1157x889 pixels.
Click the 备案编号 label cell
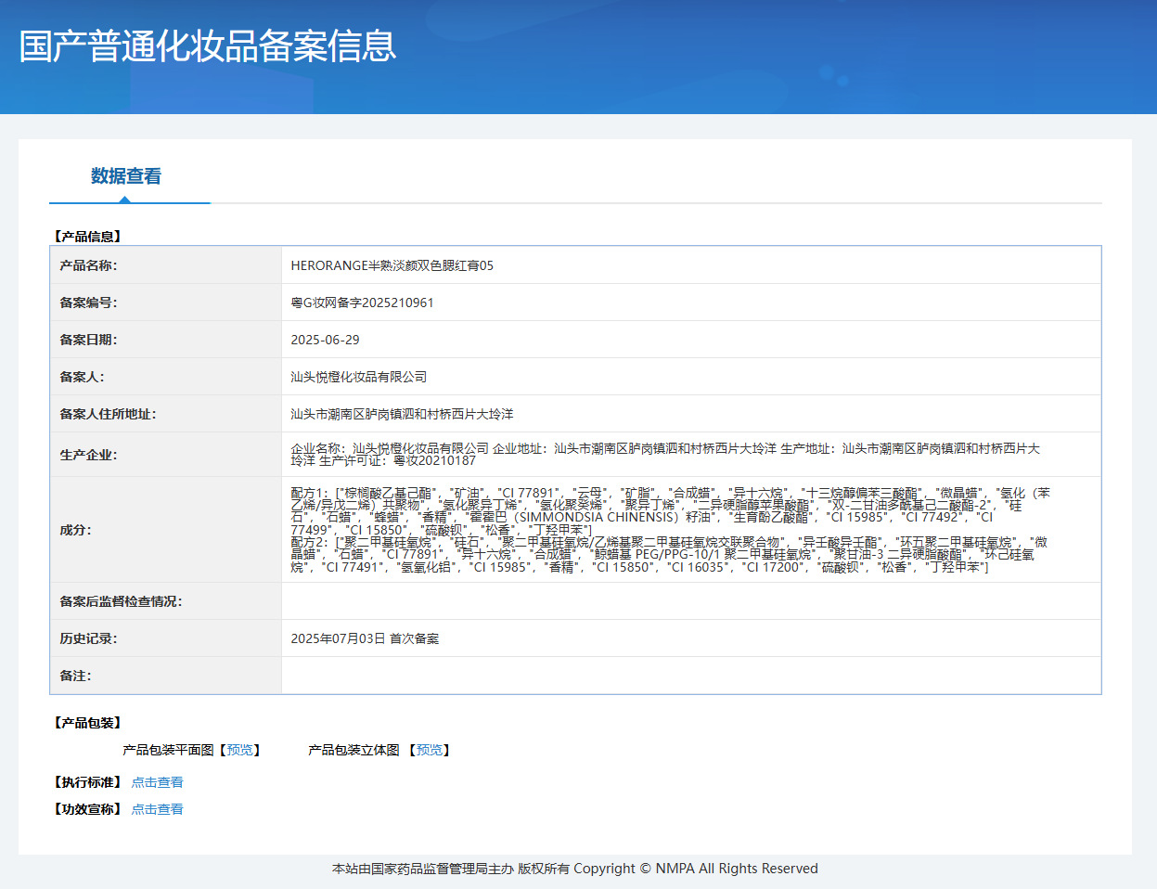tap(166, 303)
